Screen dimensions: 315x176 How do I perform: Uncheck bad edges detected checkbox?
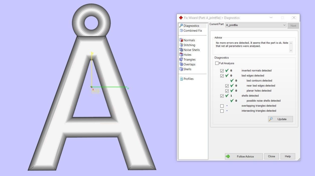click(x=222, y=76)
